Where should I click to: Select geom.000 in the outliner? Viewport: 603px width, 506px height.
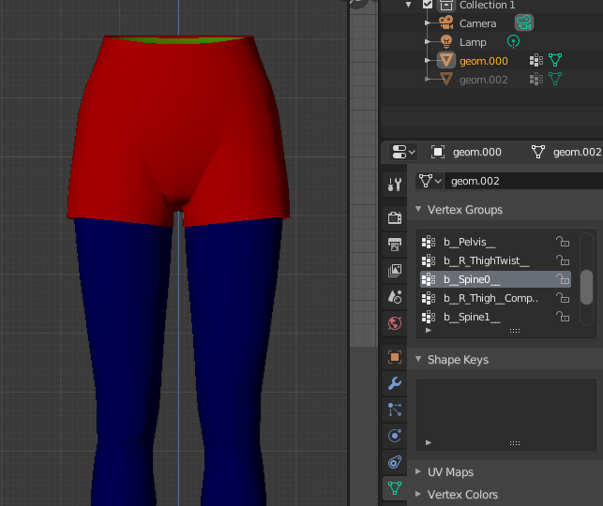coord(483,61)
